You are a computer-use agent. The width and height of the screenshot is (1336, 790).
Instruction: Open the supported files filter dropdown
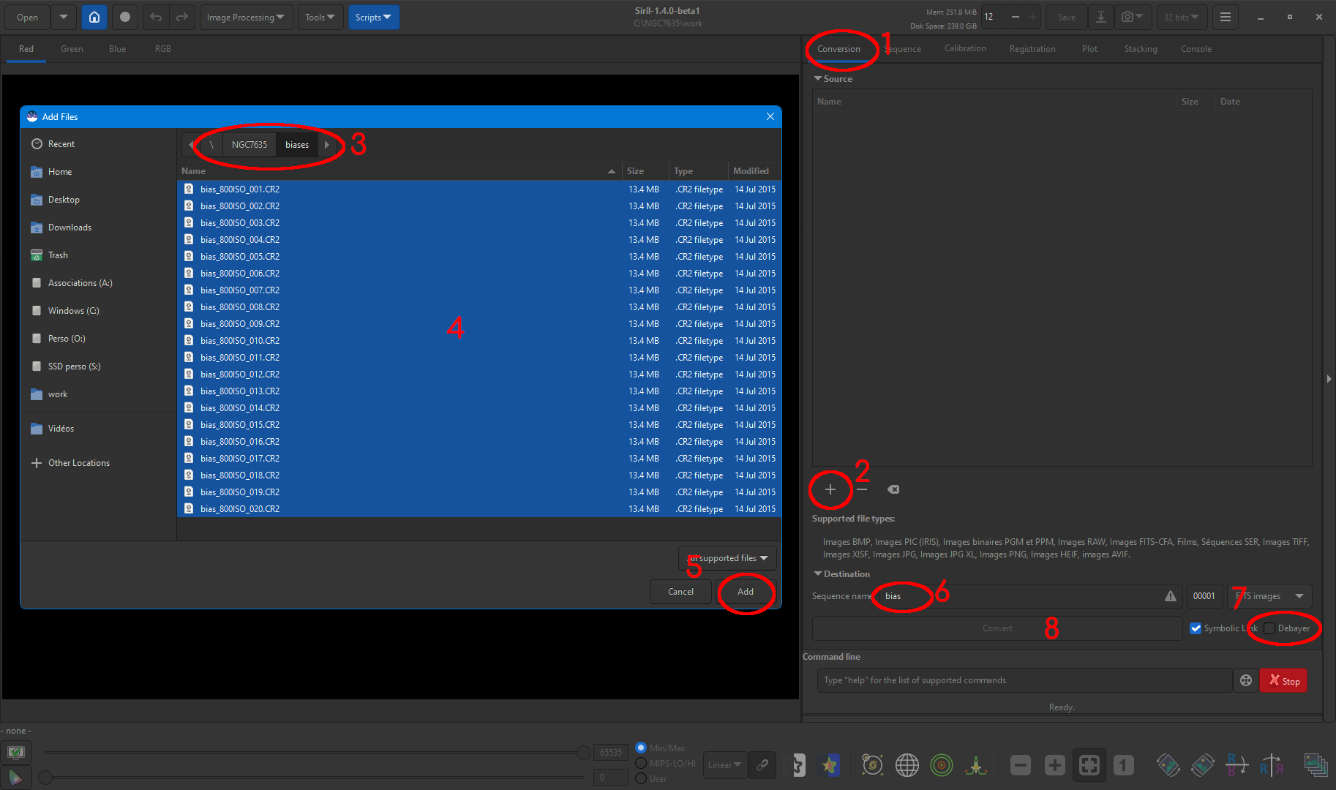727,558
